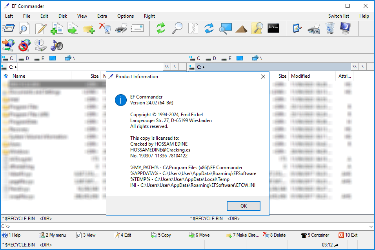This screenshot has height=250, width=375.
Task: Click the disconnect network drive icon
Action: 24,45
